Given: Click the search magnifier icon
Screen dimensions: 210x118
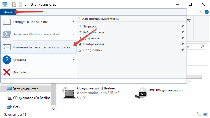Looking at the screenshot, I should coord(202,47).
